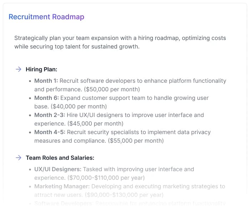
Task: Click the Marketing Manager role label
Action: [62, 186]
